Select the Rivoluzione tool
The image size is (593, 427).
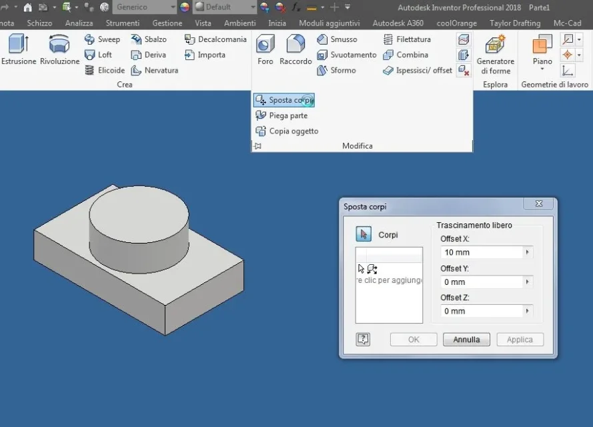coord(60,49)
